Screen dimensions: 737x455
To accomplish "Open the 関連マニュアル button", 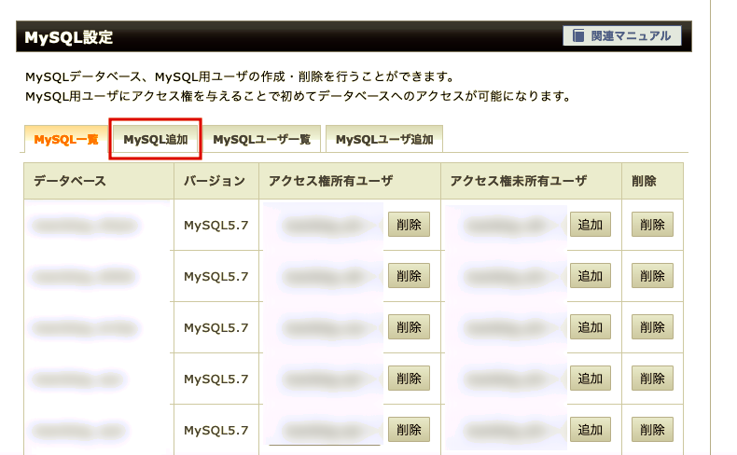I will pyautogui.click(x=622, y=35).
